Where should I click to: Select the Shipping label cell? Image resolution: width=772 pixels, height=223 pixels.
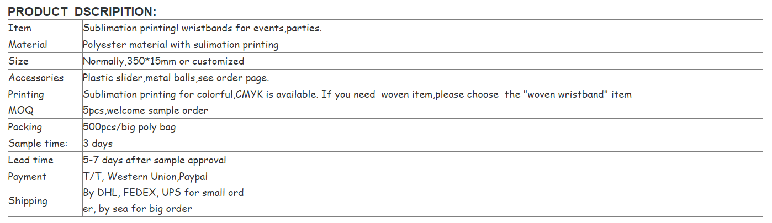coord(45,201)
